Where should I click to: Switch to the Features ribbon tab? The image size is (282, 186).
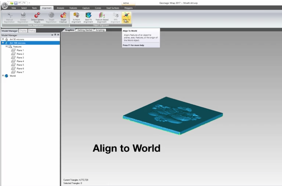[x=73, y=8]
